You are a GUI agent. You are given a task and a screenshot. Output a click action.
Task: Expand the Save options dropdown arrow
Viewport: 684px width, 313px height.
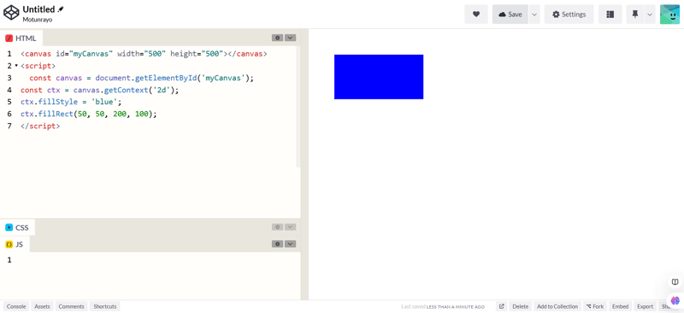tap(534, 15)
